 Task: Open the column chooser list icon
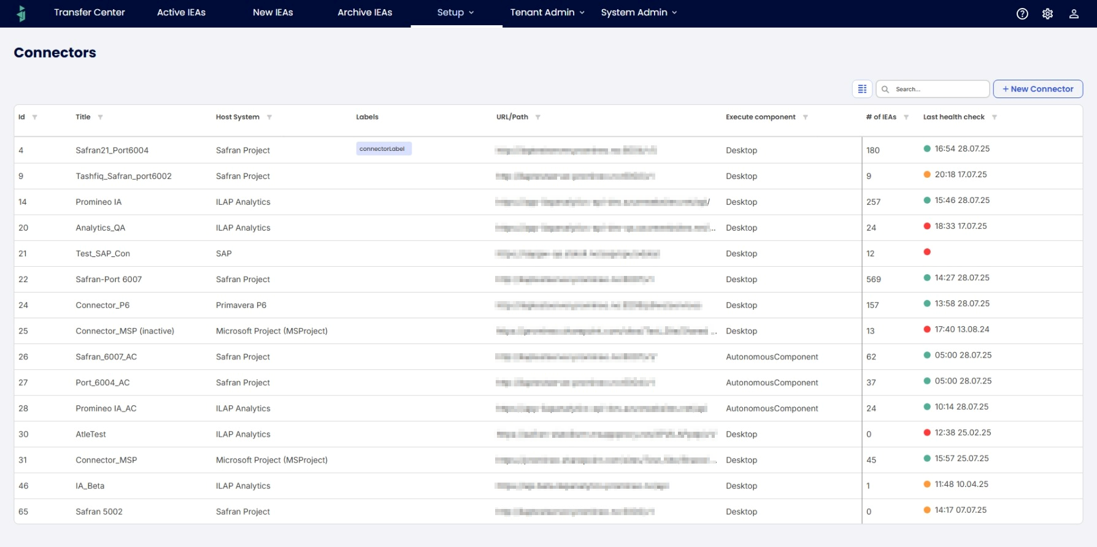(x=862, y=89)
